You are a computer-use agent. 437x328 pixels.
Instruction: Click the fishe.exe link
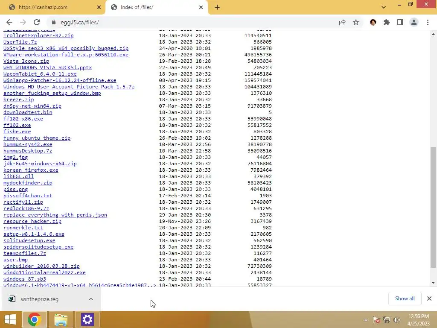click(17, 132)
